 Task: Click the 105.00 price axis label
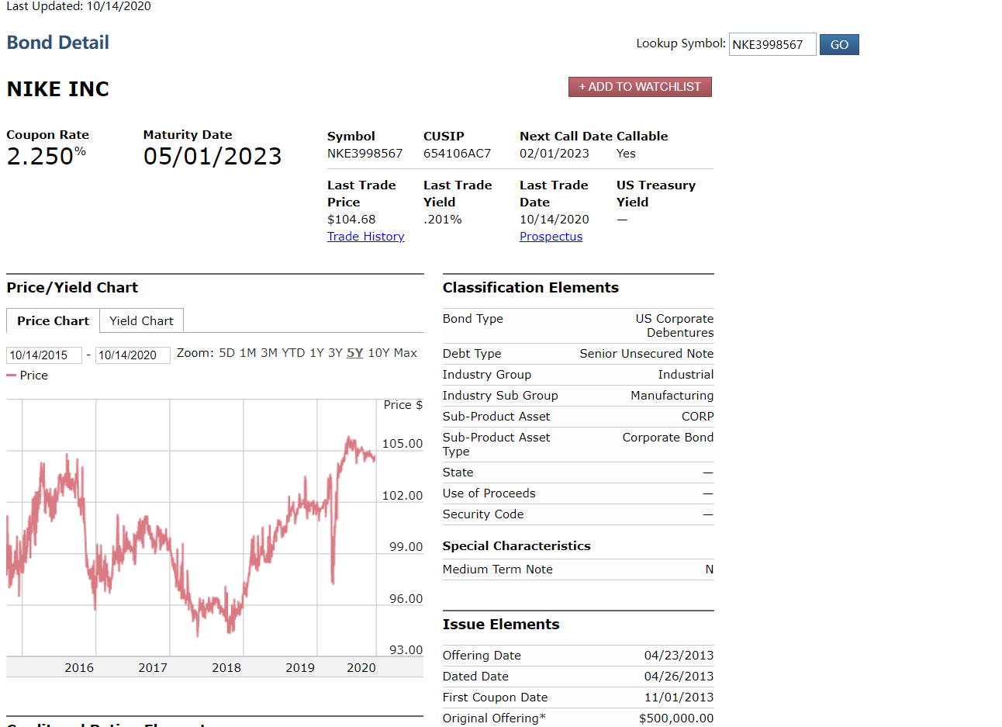pyautogui.click(x=403, y=444)
